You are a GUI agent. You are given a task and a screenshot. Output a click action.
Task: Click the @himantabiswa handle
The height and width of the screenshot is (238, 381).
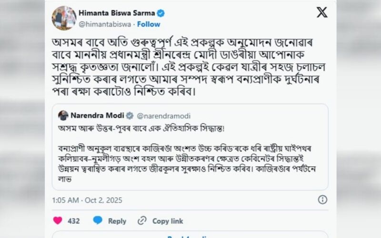click(105, 24)
